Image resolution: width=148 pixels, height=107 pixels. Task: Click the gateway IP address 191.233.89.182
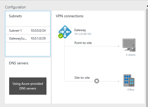tap(83, 34)
